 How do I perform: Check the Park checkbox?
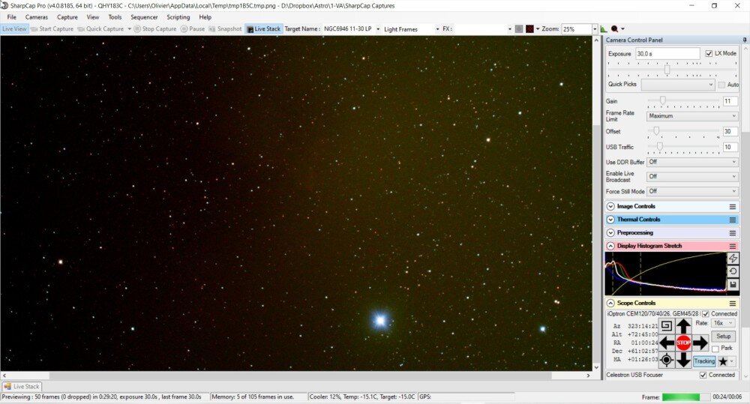(715, 349)
